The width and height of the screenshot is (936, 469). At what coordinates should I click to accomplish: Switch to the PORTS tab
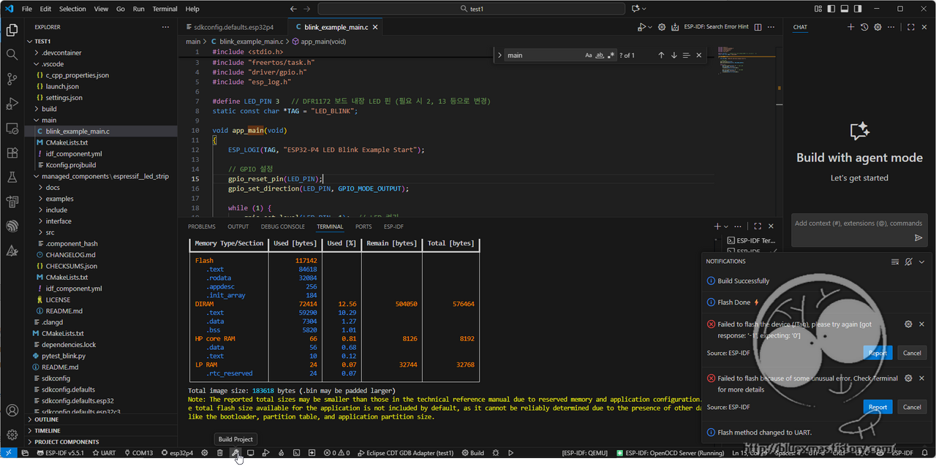363,226
